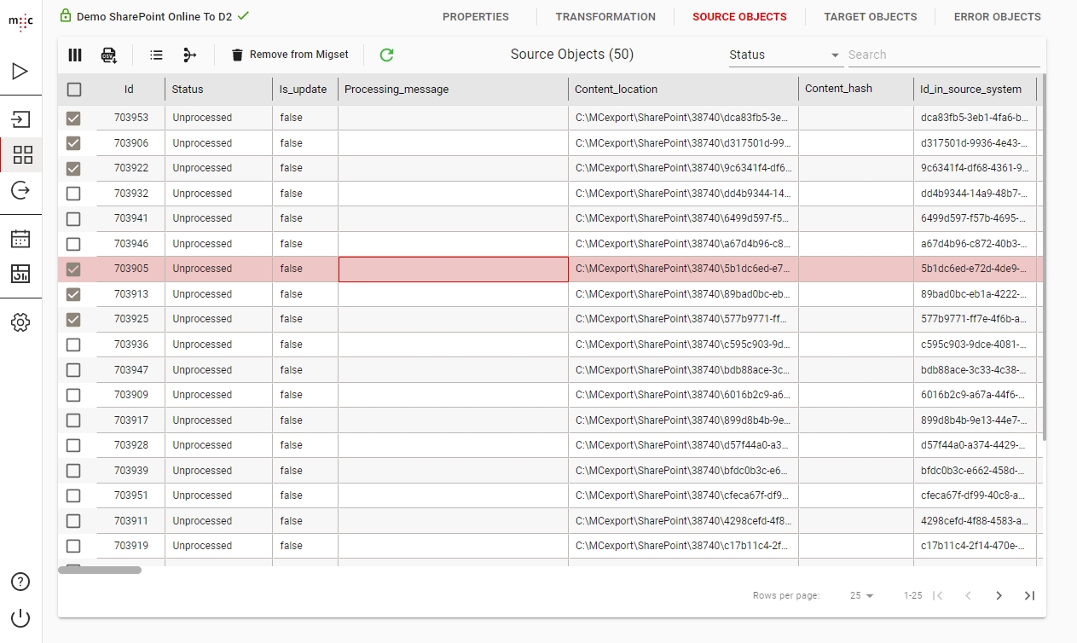
Task: Open settings gear in left sidebar
Action: click(x=20, y=322)
